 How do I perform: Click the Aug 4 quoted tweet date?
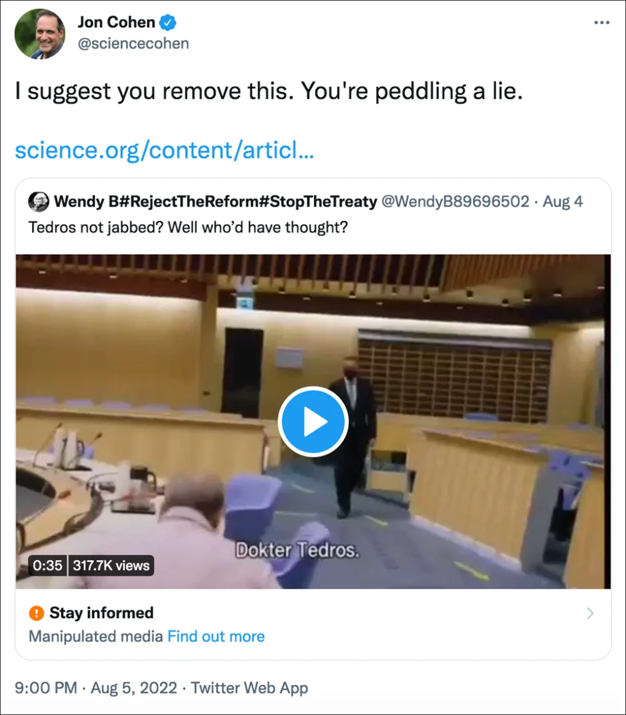coord(563,202)
